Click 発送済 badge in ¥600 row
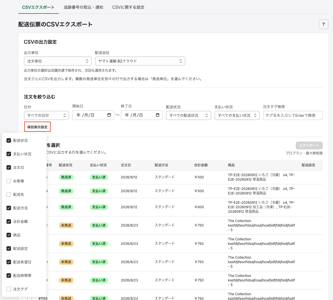 66,207
